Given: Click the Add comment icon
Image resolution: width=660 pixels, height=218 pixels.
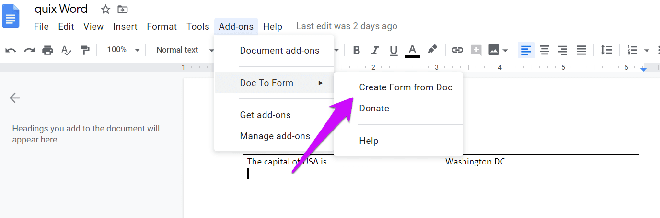Looking at the screenshot, I should 476,50.
